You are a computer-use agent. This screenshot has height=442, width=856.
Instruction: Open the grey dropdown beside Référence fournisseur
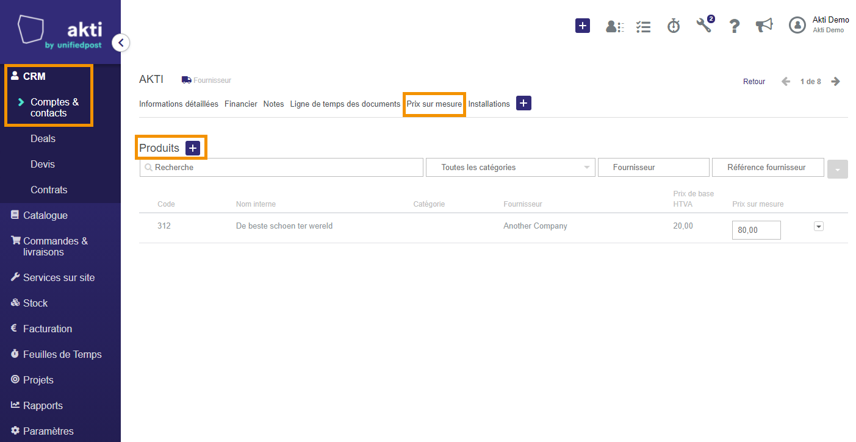(x=838, y=169)
